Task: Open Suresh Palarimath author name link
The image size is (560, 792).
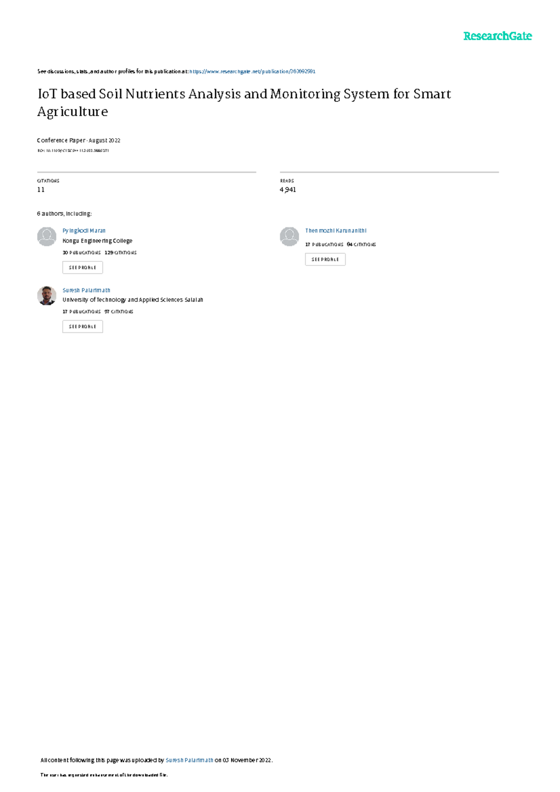Action: 86,290
